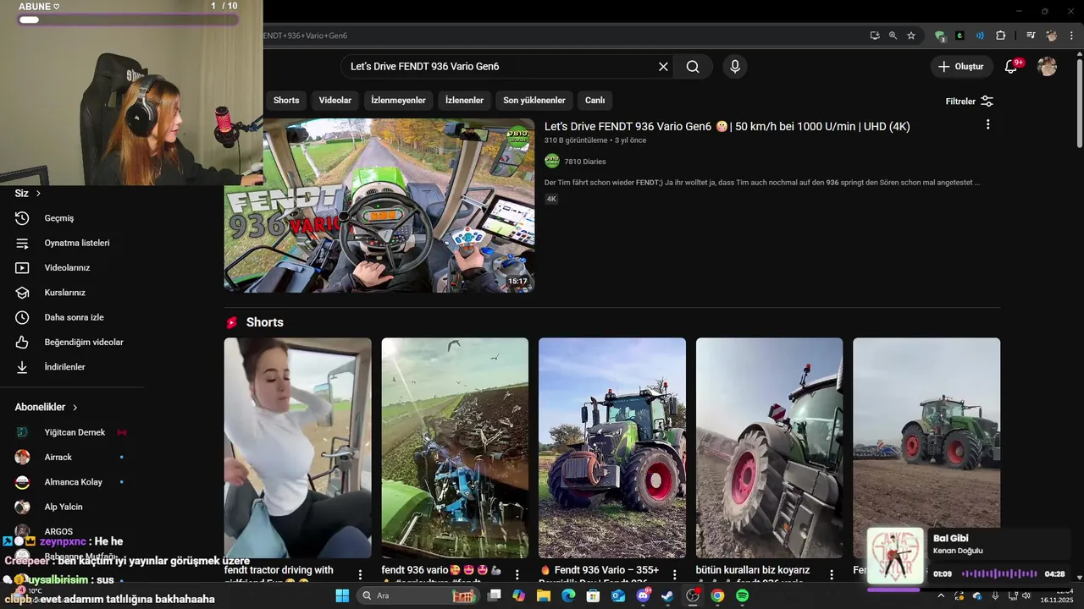Click the Shorts section heading

click(x=264, y=322)
